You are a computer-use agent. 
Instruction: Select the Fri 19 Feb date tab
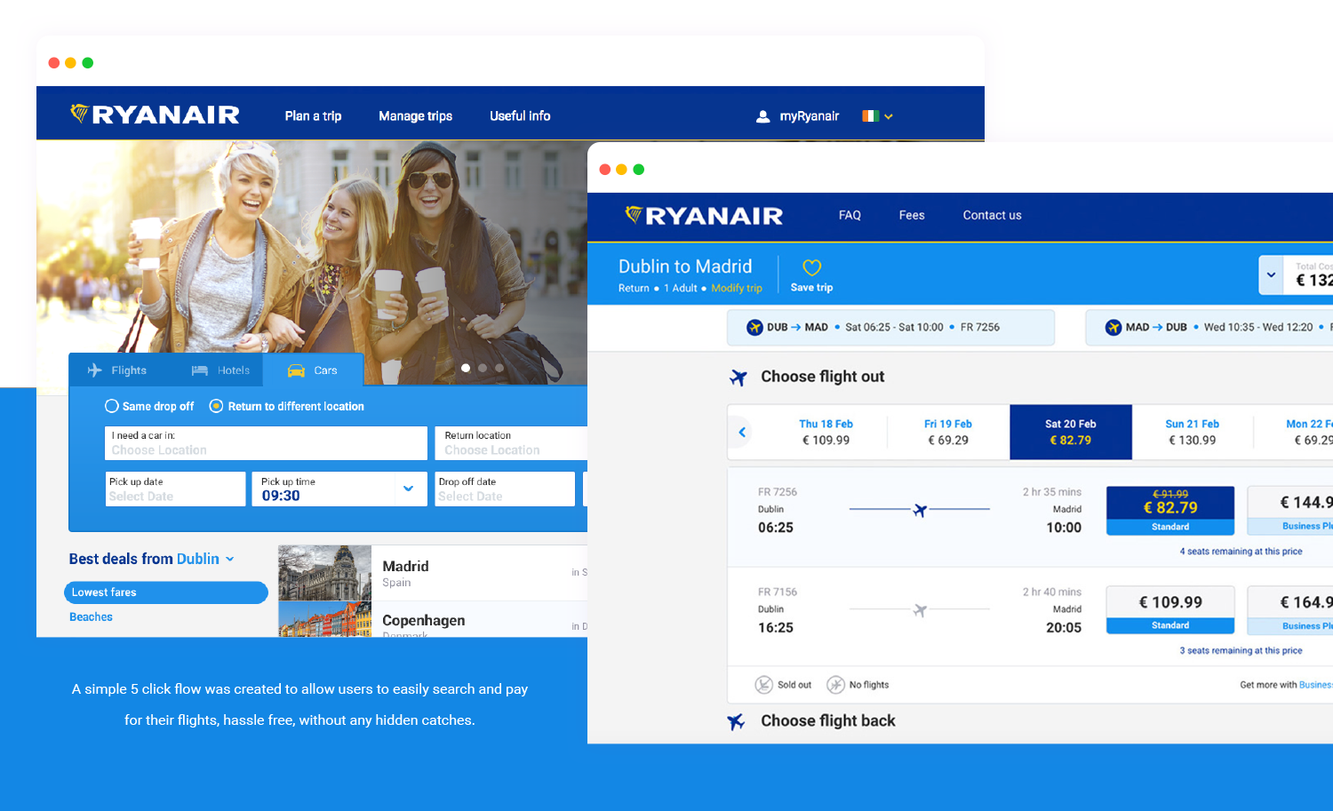pyautogui.click(x=948, y=433)
